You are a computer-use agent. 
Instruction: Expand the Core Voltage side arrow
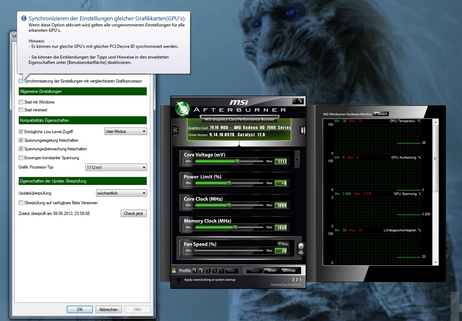click(x=297, y=160)
